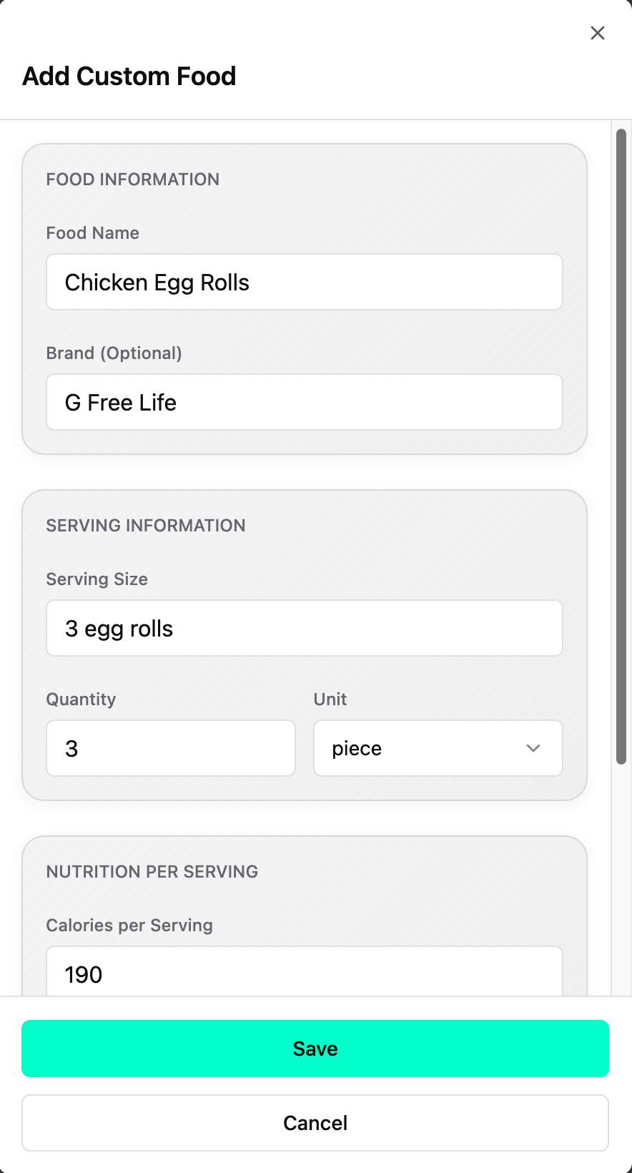Click the Food Name input field
Viewport: 632px width, 1173px height.
(x=305, y=282)
